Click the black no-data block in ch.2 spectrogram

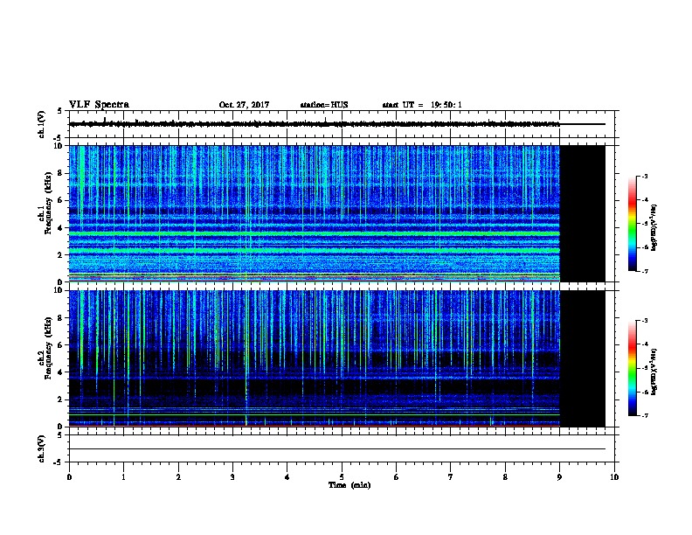click(582, 358)
